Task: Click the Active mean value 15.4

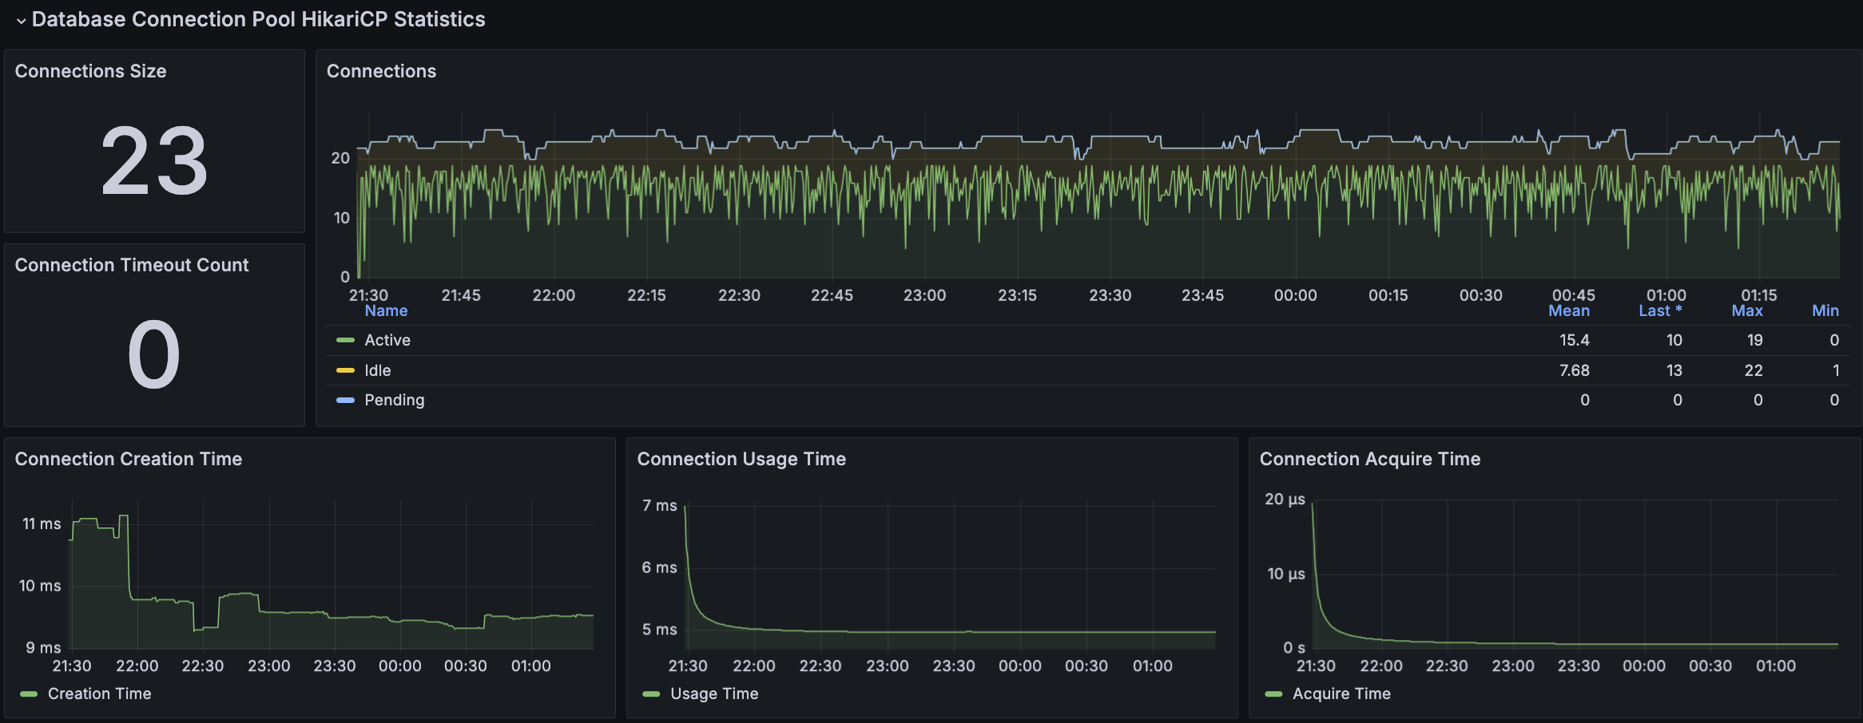Action: (1575, 340)
